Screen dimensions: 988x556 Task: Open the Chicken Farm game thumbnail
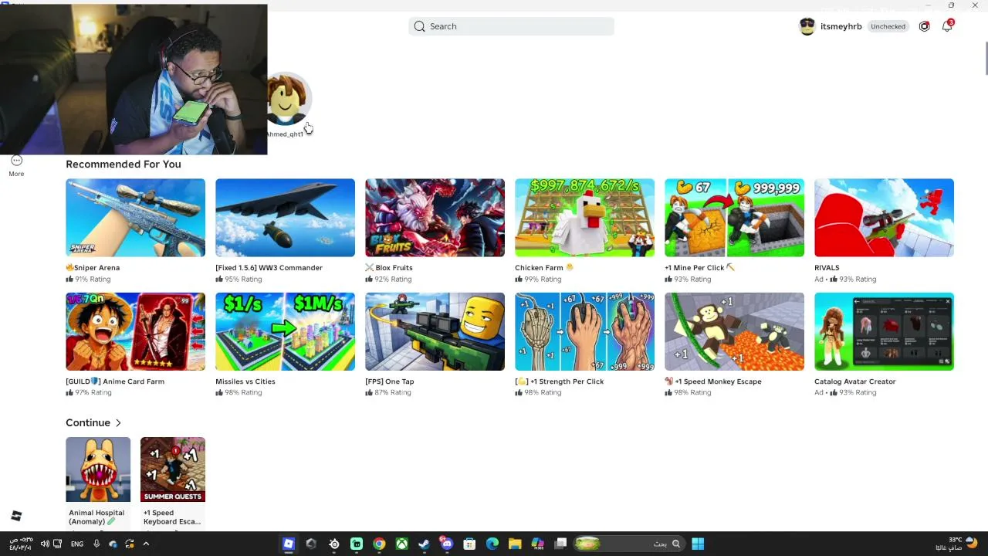coord(584,218)
